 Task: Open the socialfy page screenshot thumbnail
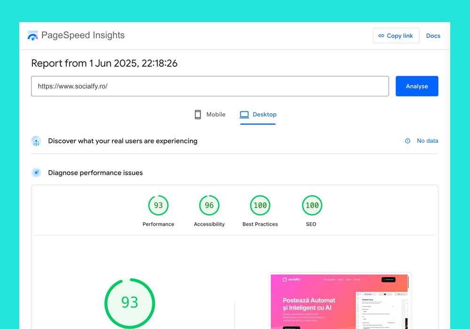click(x=339, y=301)
